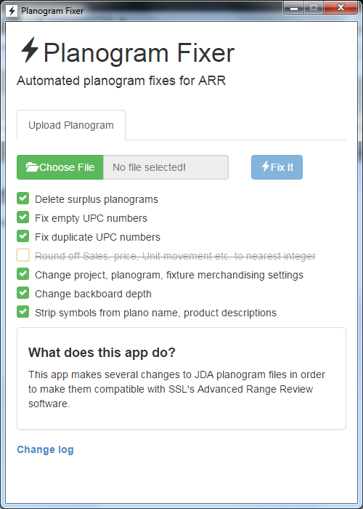Toggle Change backboard depth checkbox
The width and height of the screenshot is (363, 509).
(23, 293)
